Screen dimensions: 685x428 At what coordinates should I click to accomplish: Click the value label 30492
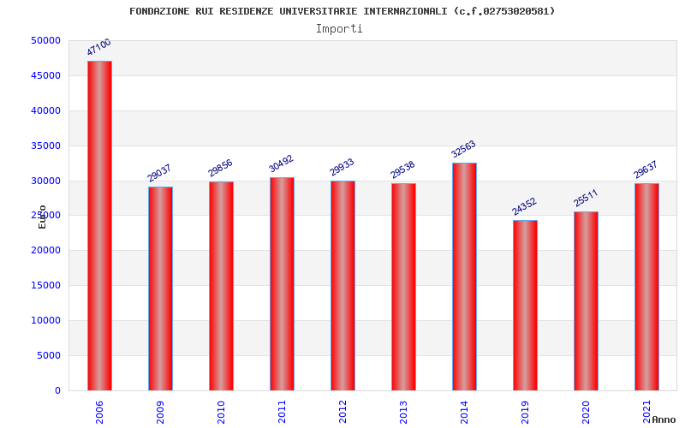281,163
